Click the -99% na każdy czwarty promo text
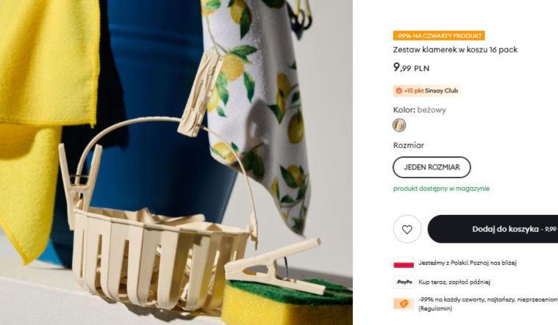Image resolution: width=558 pixels, height=325 pixels. (x=488, y=300)
